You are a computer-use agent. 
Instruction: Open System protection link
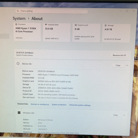59,105
